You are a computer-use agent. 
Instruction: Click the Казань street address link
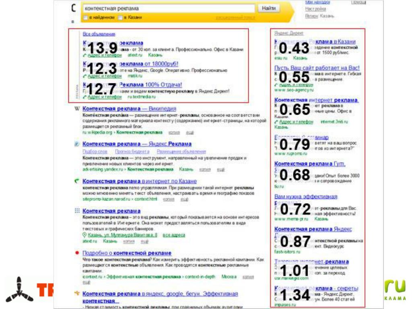pos(122,235)
